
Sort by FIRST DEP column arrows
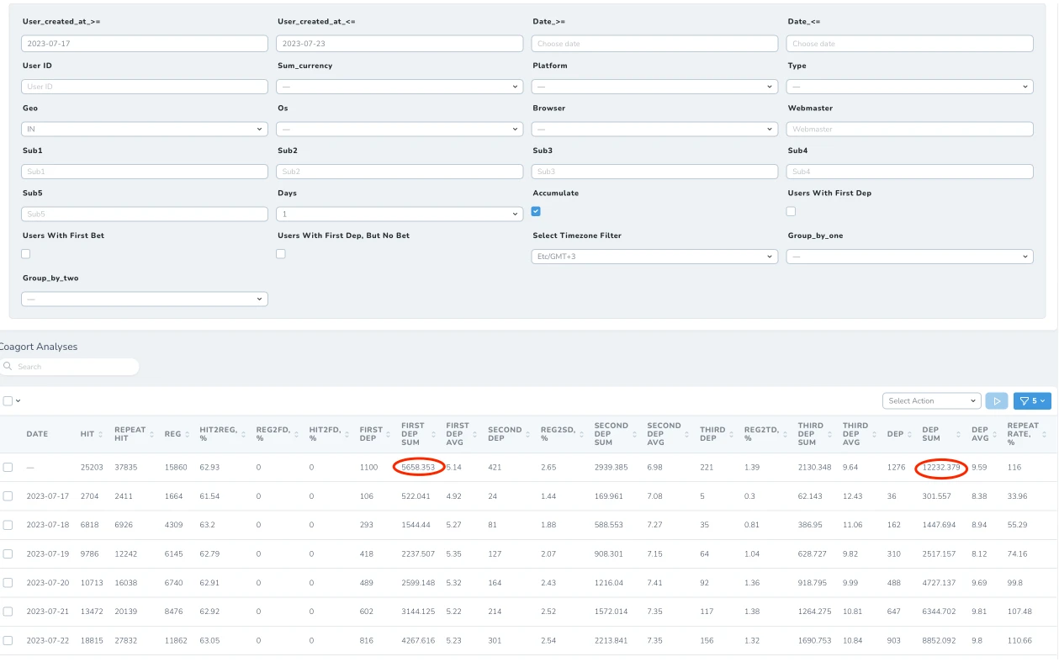(x=389, y=434)
